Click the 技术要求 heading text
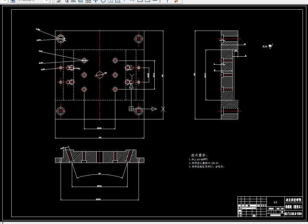The height and width of the screenshot is (224, 308). (199, 155)
